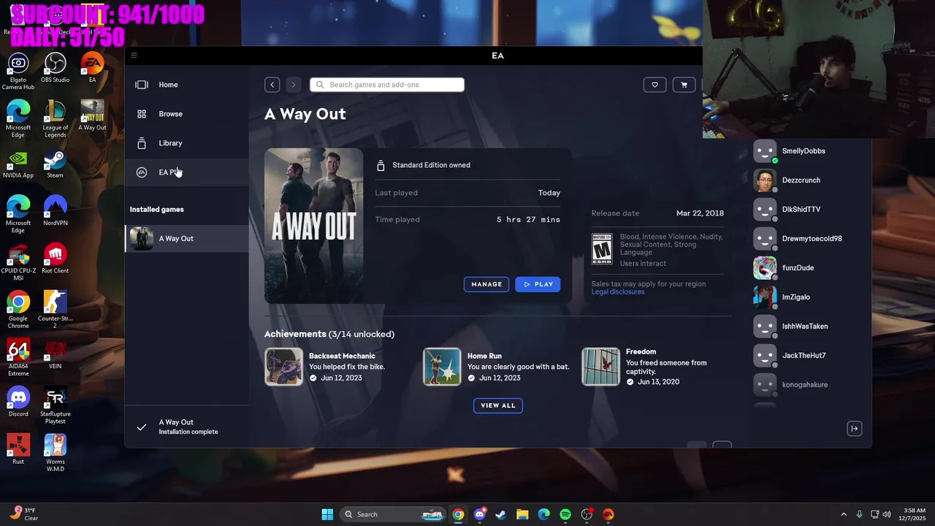Open Freedom achievement thumbnail

(x=600, y=367)
